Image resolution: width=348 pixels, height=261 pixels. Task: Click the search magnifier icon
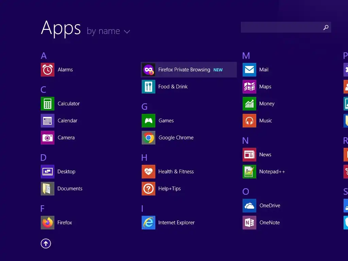[326, 27]
